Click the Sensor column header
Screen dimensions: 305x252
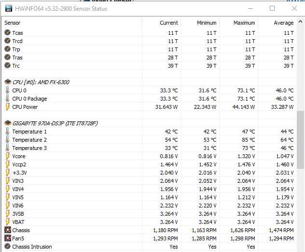coord(72,23)
